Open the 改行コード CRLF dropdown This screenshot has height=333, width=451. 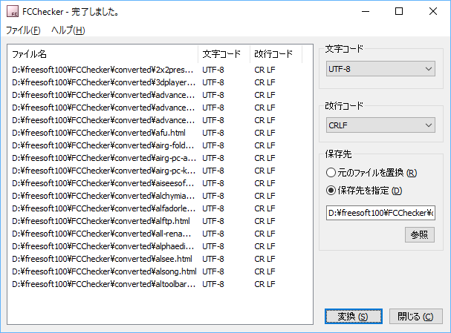[380, 125]
